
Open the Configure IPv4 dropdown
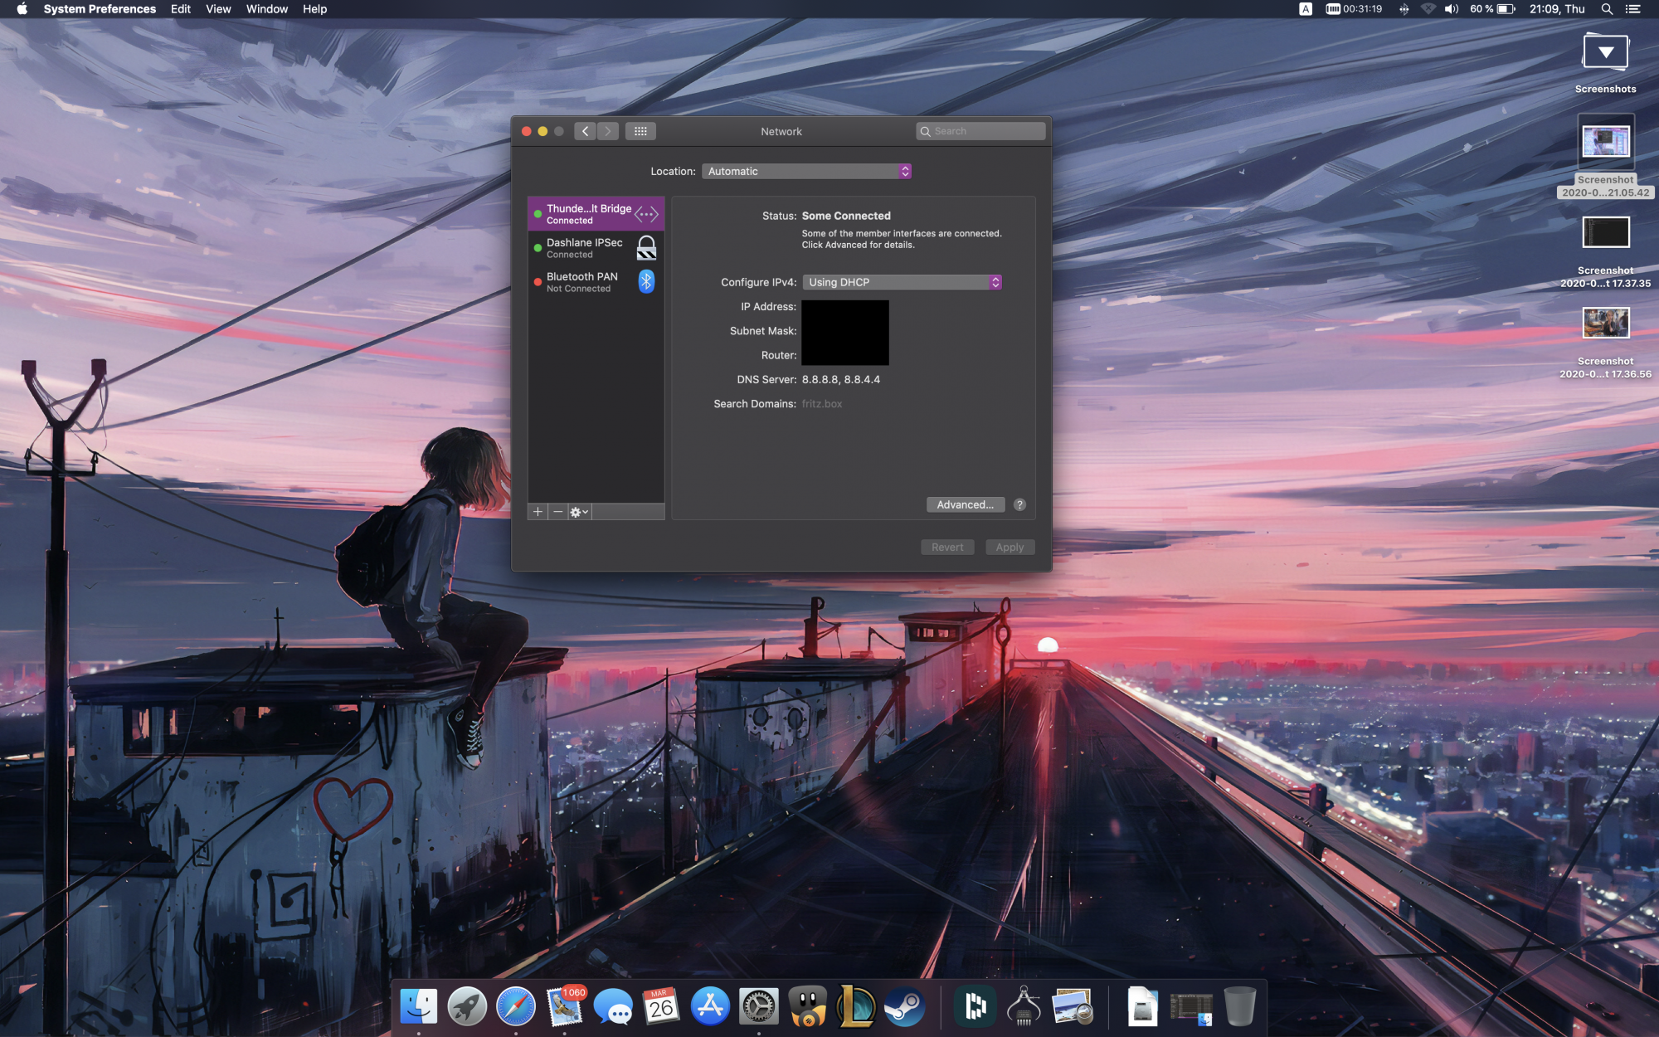tap(902, 282)
